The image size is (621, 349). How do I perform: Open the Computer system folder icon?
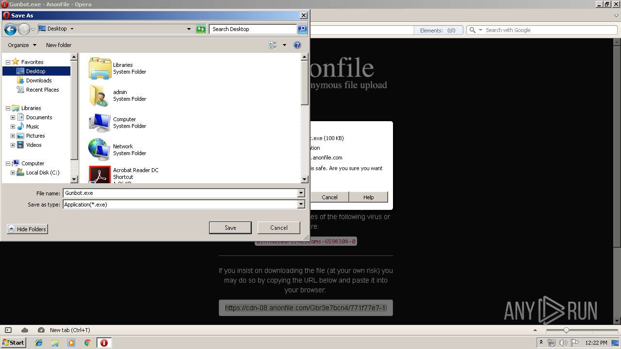pos(100,123)
